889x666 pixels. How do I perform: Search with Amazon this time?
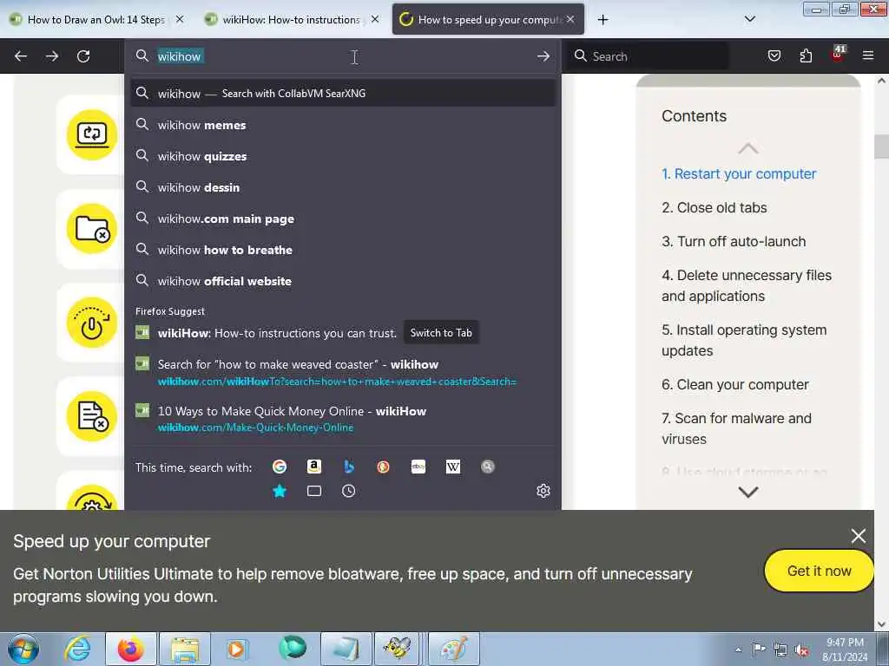pos(314,467)
